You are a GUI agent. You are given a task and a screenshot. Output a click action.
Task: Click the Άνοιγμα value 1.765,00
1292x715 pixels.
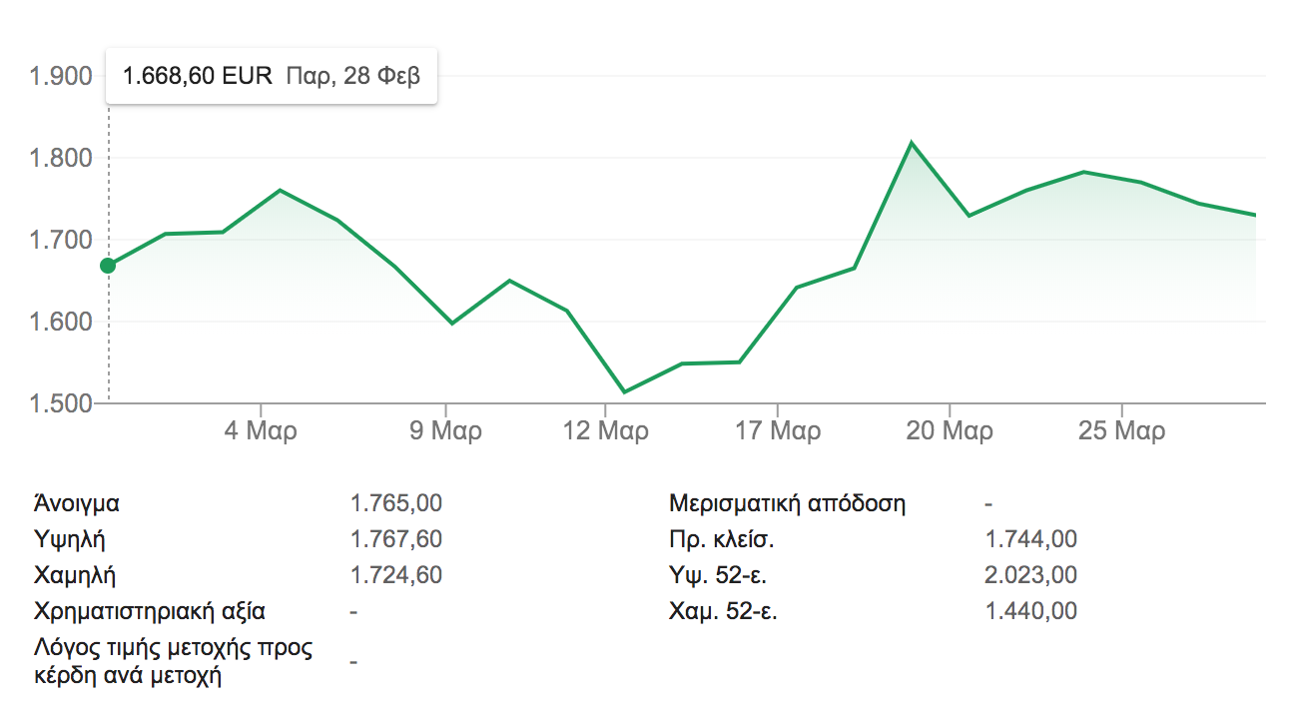tap(396, 503)
